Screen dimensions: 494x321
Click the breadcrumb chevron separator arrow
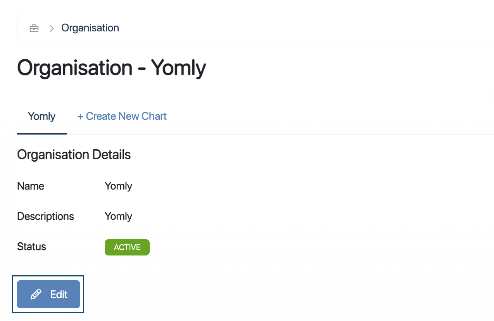(x=52, y=28)
